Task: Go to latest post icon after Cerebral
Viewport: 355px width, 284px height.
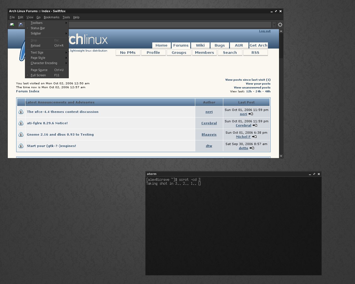Action: (x=255, y=125)
